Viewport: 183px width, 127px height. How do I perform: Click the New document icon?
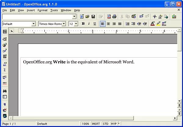[x=82, y=16]
